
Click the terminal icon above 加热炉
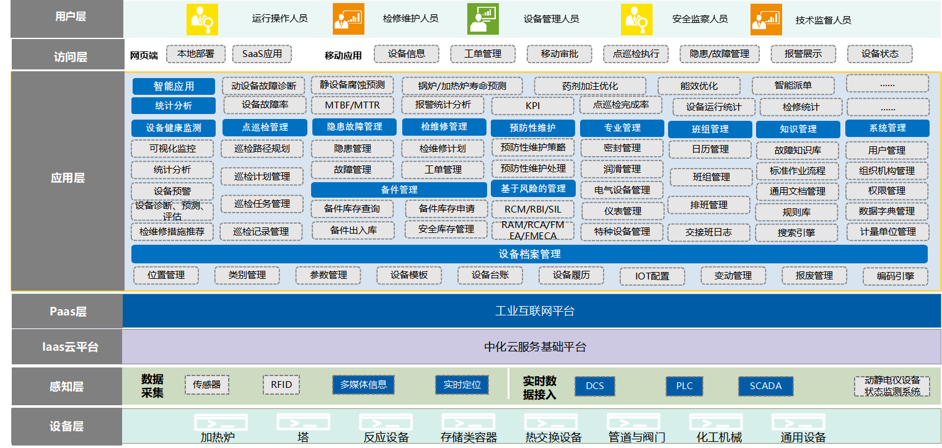[217, 423]
